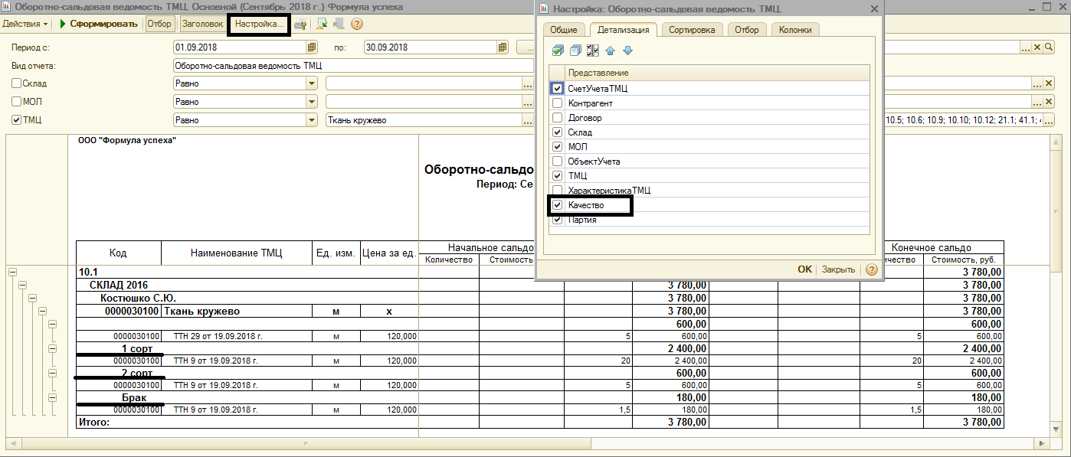Click the Закрыть button in the dialog
1071x457 pixels.
coord(838,269)
